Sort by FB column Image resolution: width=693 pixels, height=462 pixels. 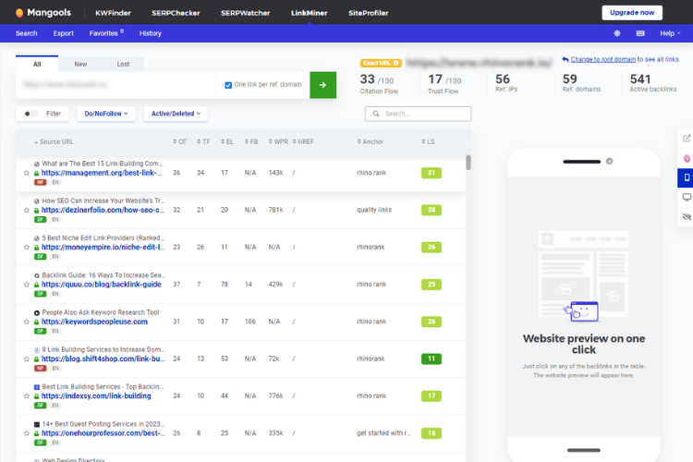point(251,142)
